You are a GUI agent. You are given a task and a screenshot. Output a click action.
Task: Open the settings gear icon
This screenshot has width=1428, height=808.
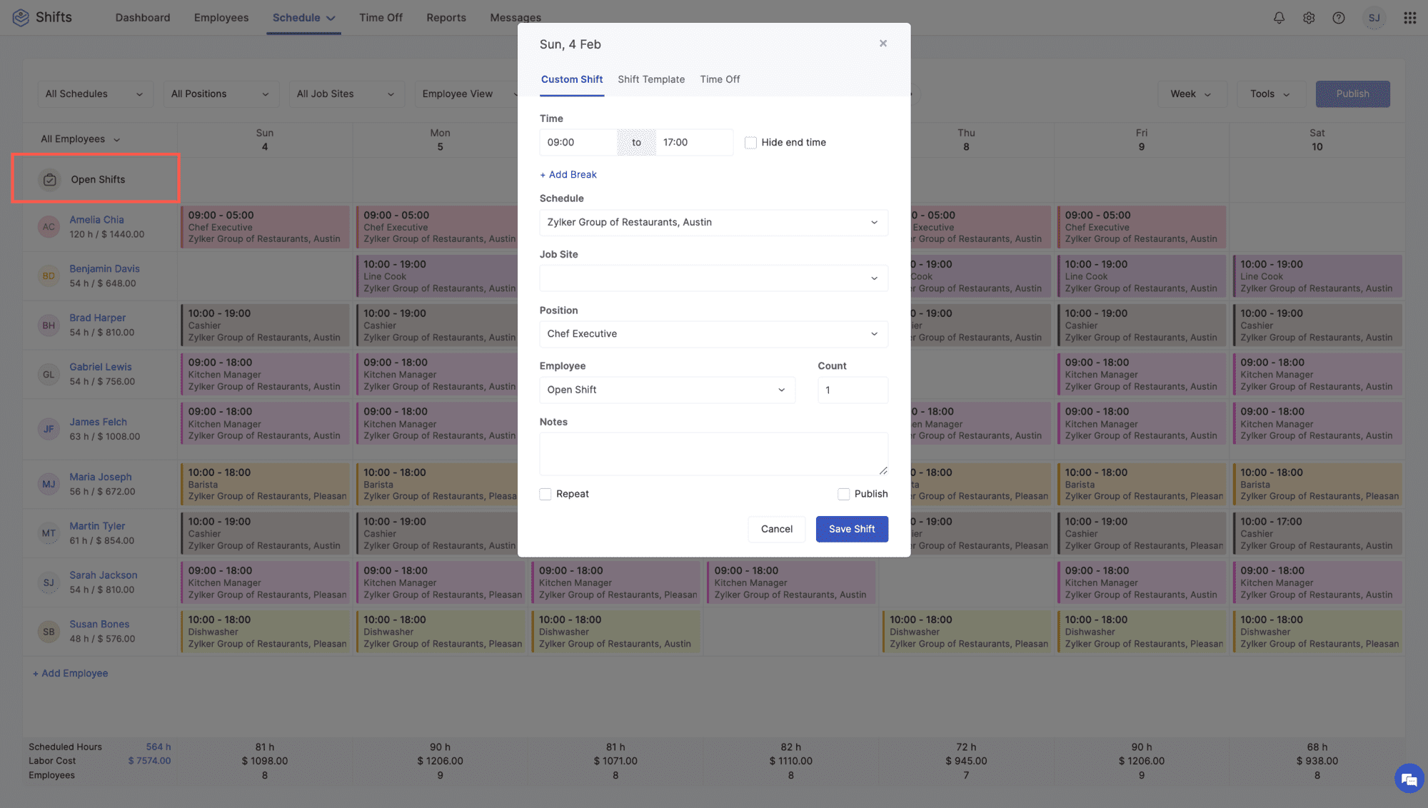[x=1309, y=18]
